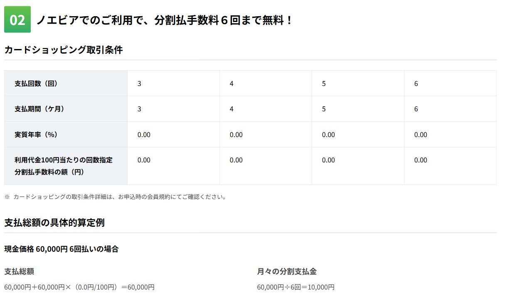Click the 月々の分割支払金 label
Screen dimensions: 507x297
287,272
